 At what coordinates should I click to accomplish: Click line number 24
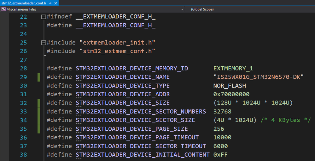pos(24,34)
